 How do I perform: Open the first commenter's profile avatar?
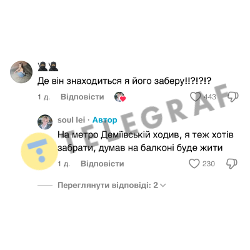tap(21, 72)
